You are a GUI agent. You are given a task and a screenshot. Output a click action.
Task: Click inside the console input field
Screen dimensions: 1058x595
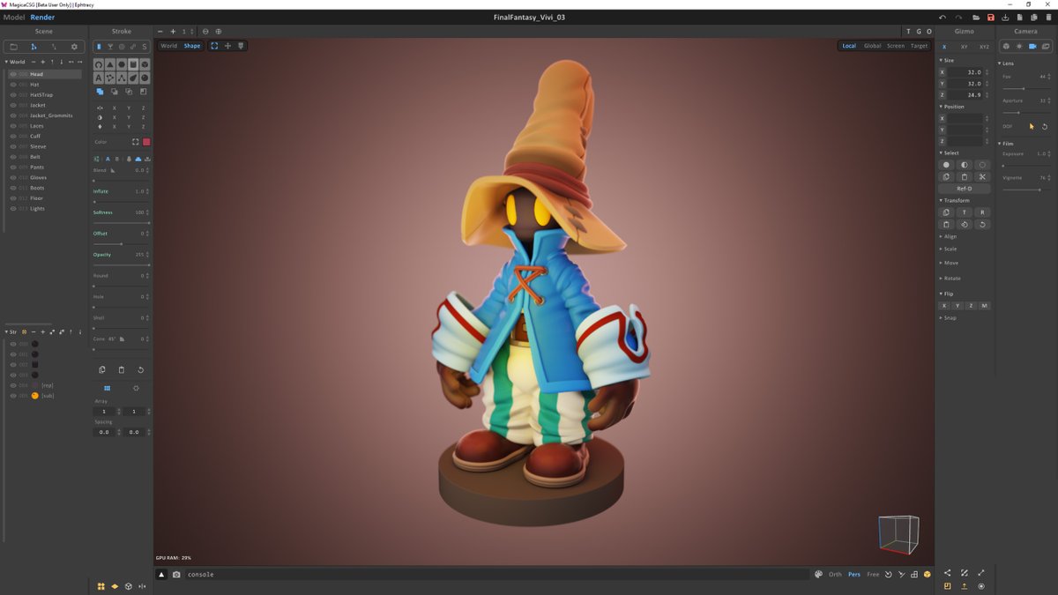pos(264,574)
